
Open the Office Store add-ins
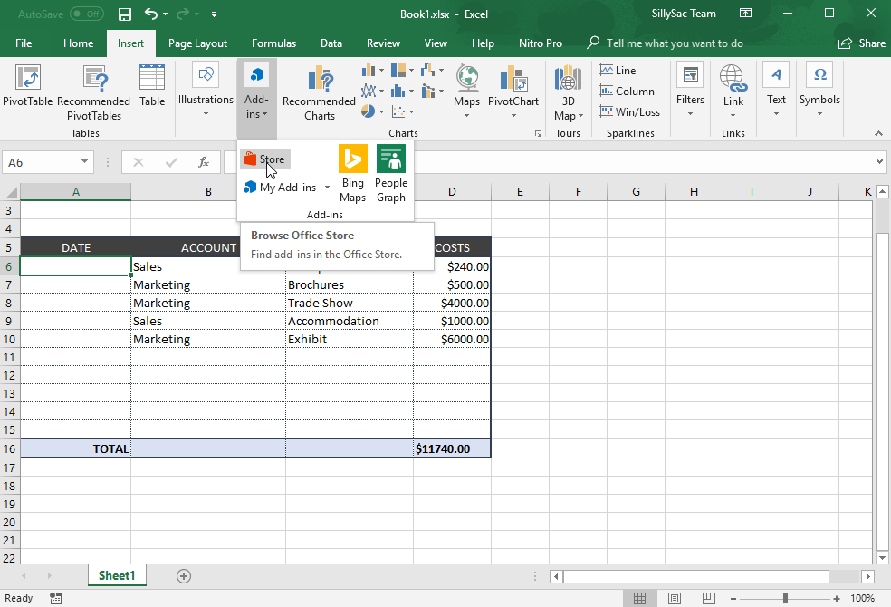264,159
